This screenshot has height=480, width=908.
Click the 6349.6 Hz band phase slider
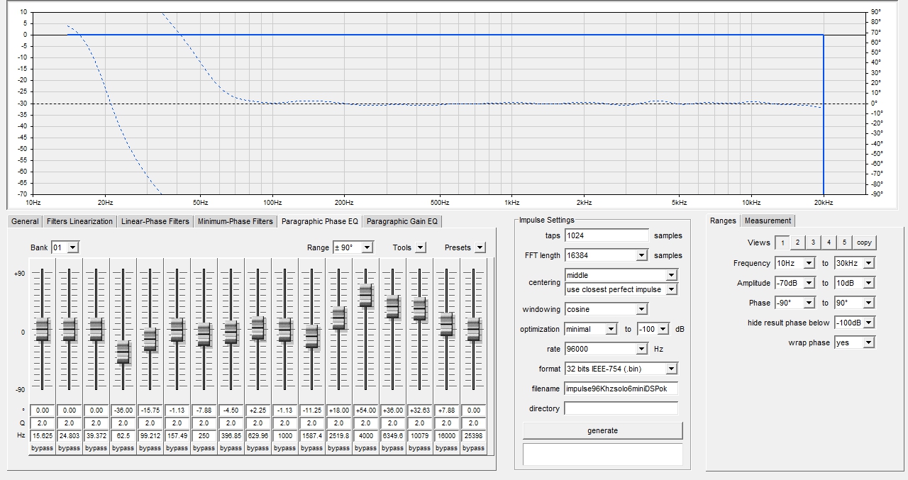(x=393, y=307)
